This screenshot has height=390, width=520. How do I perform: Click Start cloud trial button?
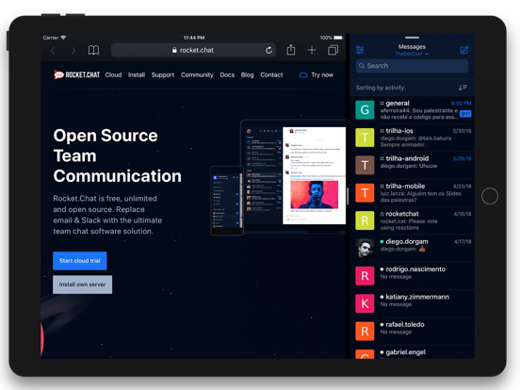click(x=80, y=261)
